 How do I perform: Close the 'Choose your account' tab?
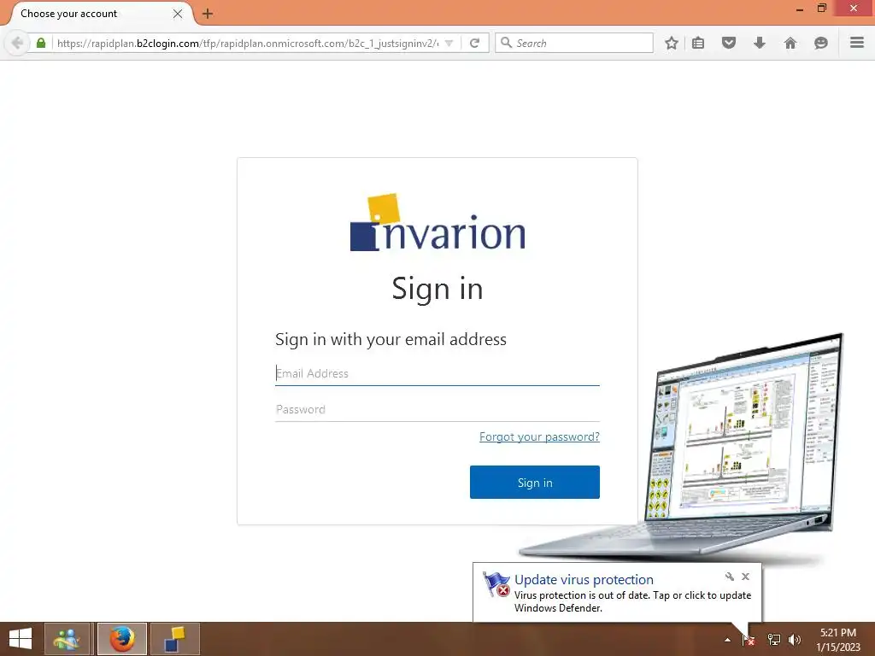(178, 14)
